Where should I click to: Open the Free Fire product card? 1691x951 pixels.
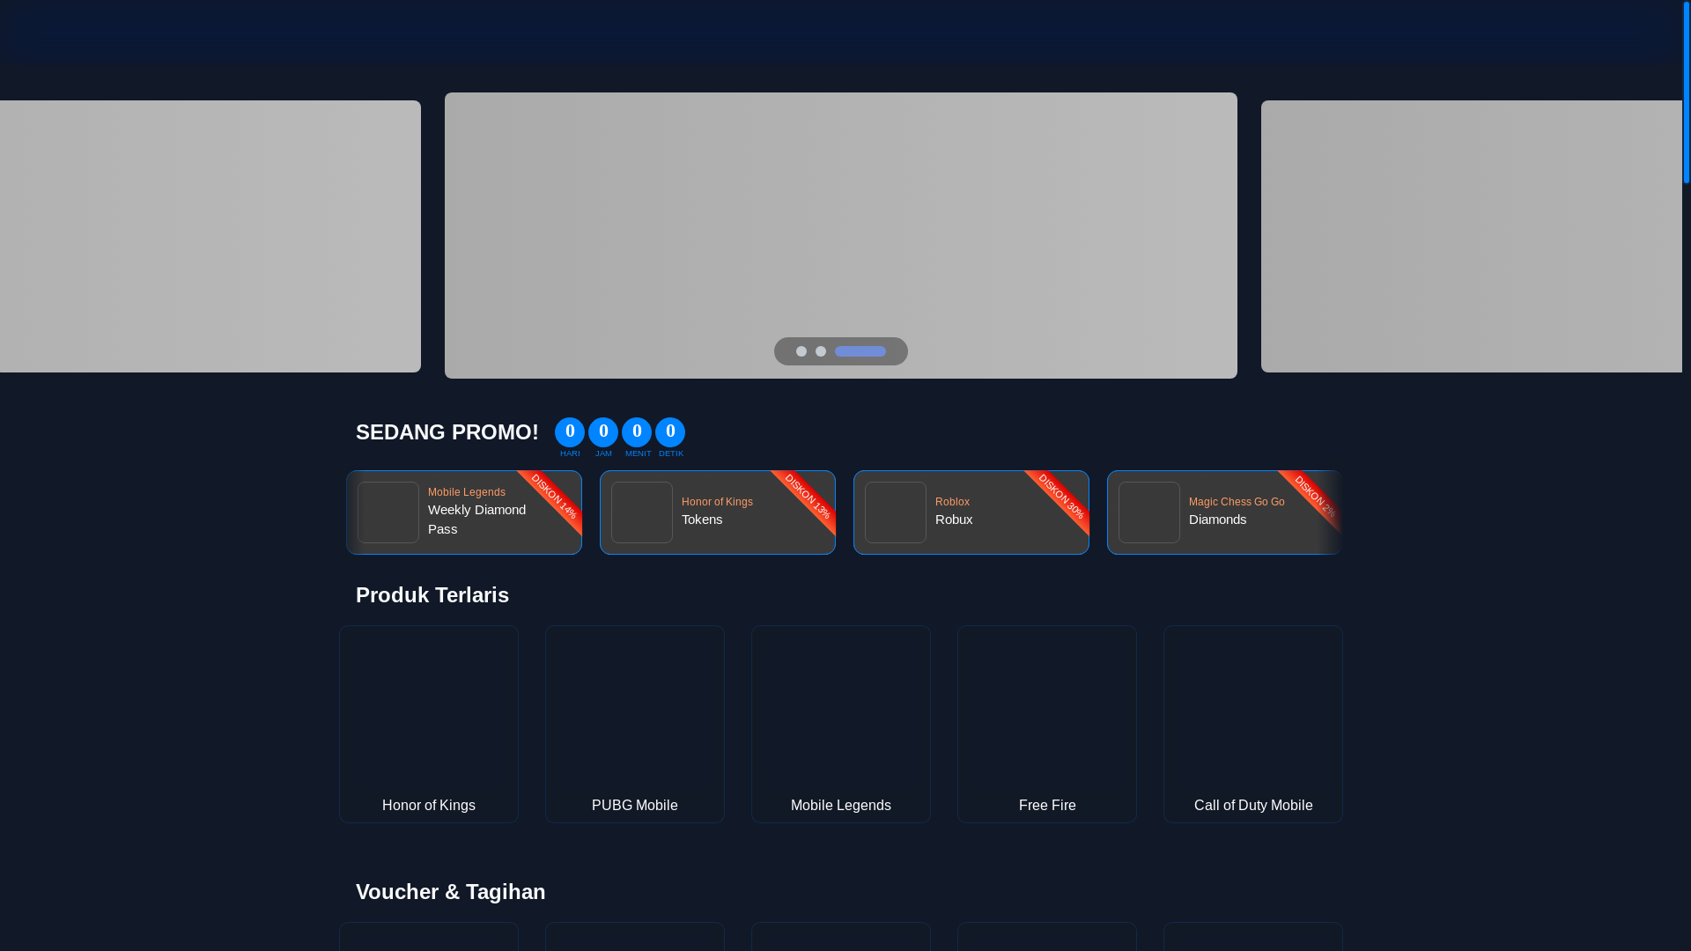(1047, 724)
